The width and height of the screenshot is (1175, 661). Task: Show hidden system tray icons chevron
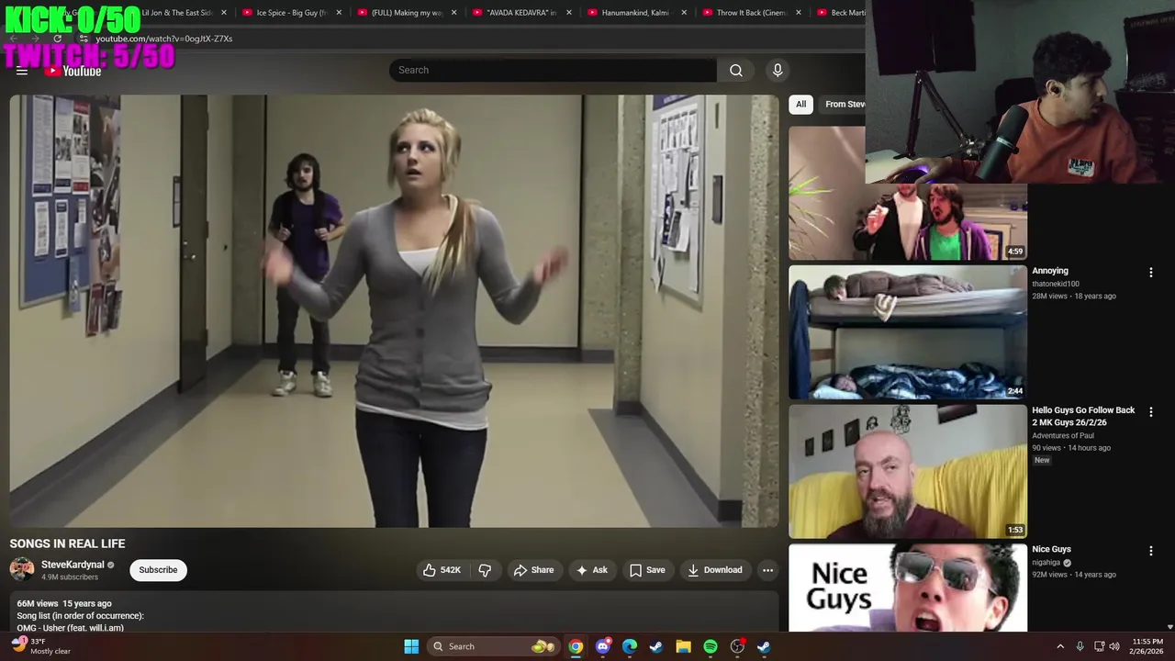1060,646
